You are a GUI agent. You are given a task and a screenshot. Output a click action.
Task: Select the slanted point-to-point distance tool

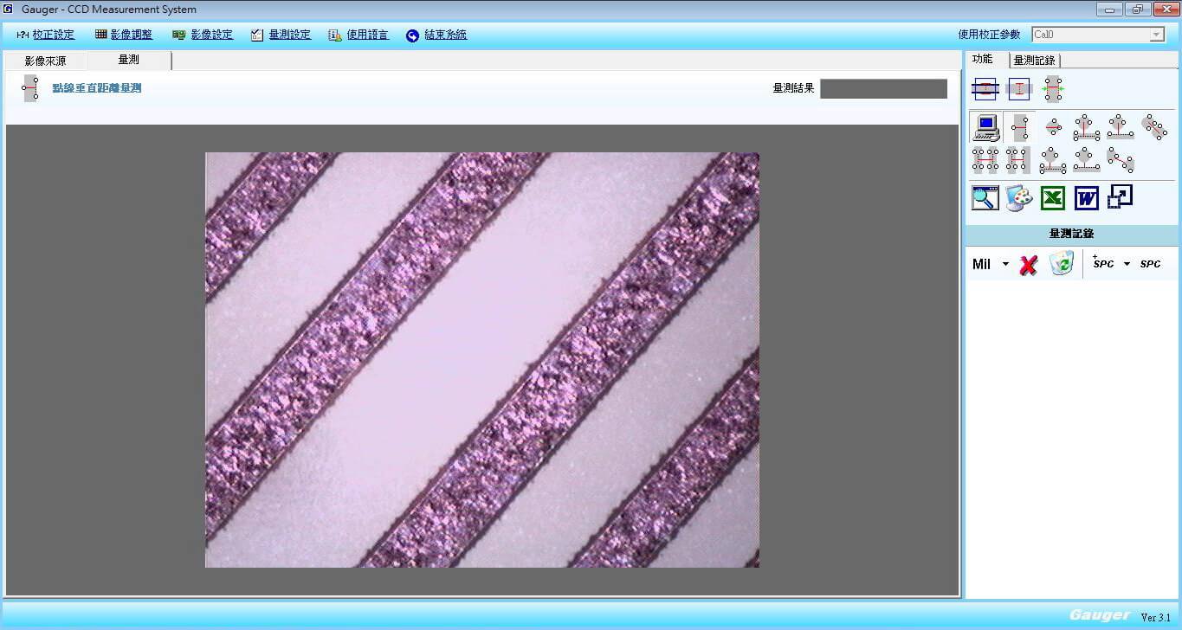click(1121, 160)
